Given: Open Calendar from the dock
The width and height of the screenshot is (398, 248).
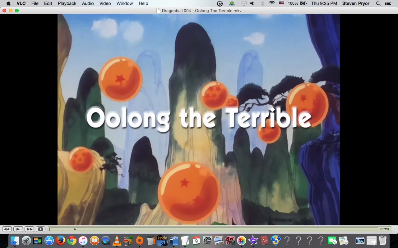Looking at the screenshot, I should (196, 240).
